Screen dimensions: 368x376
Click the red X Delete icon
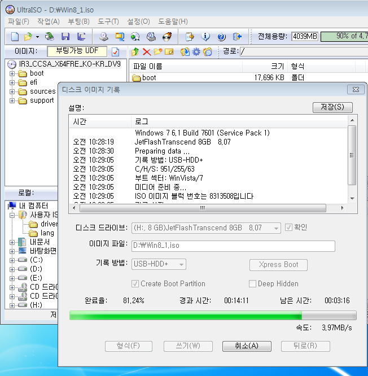point(147,51)
